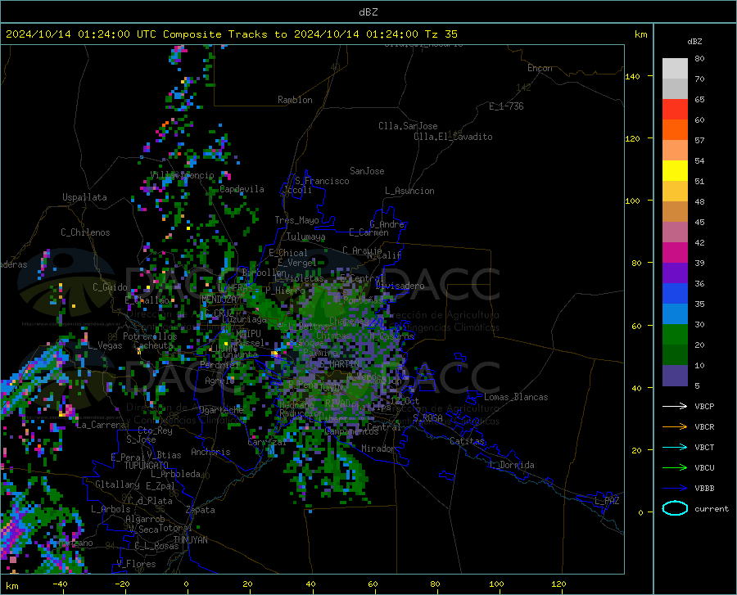Click the 'Divisadero' map label
This screenshot has height=595, width=737.
pyautogui.click(x=400, y=286)
